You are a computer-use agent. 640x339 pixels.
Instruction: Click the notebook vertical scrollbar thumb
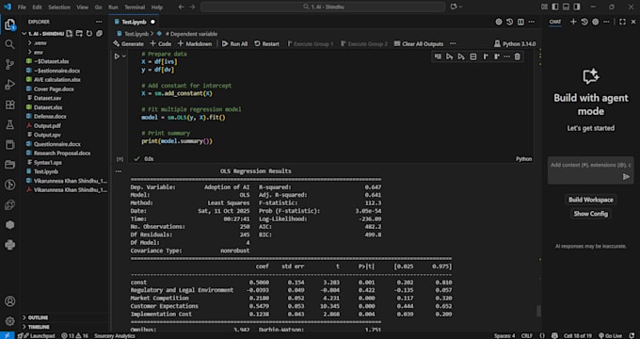pos(538,311)
